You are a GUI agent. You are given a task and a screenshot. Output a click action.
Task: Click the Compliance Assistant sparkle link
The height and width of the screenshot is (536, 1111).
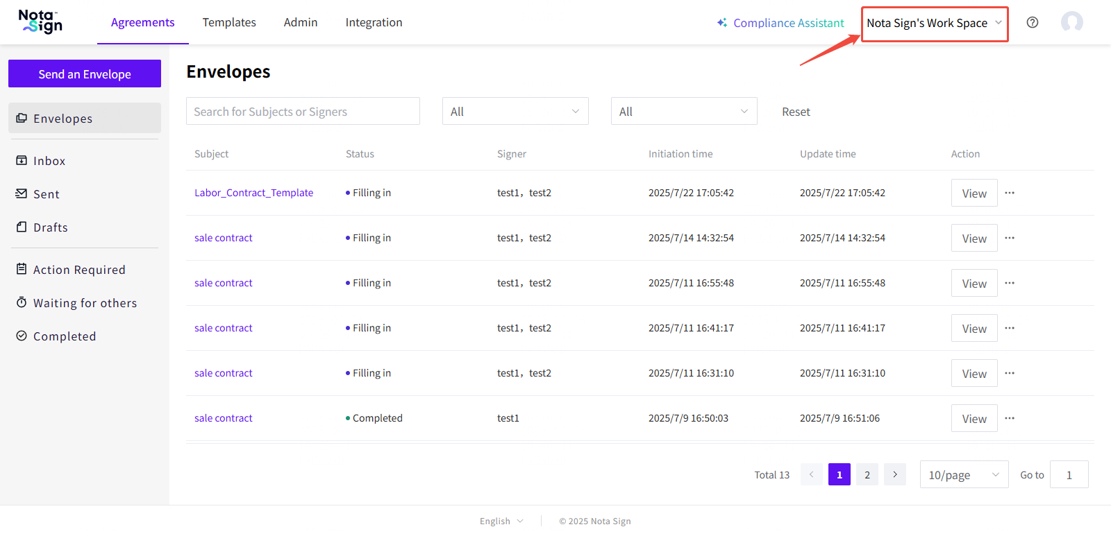click(x=780, y=23)
